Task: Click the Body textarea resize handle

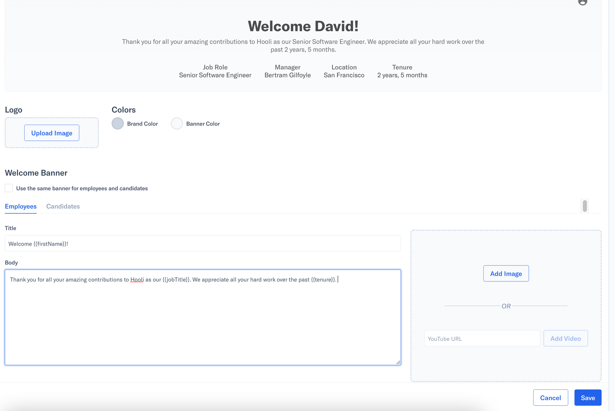Action: (x=398, y=362)
